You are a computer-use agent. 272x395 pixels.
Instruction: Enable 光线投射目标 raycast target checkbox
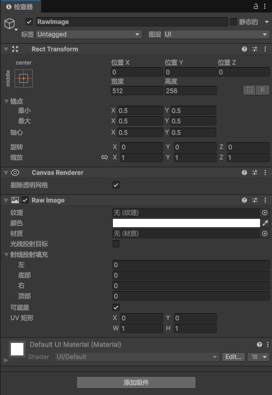coord(116,244)
